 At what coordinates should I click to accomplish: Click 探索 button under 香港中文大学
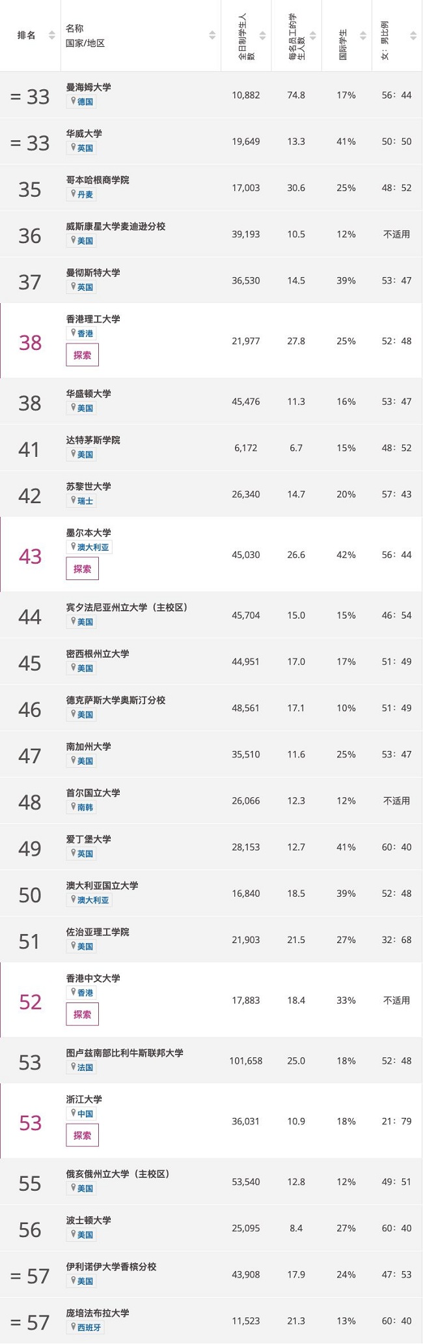tap(82, 1014)
